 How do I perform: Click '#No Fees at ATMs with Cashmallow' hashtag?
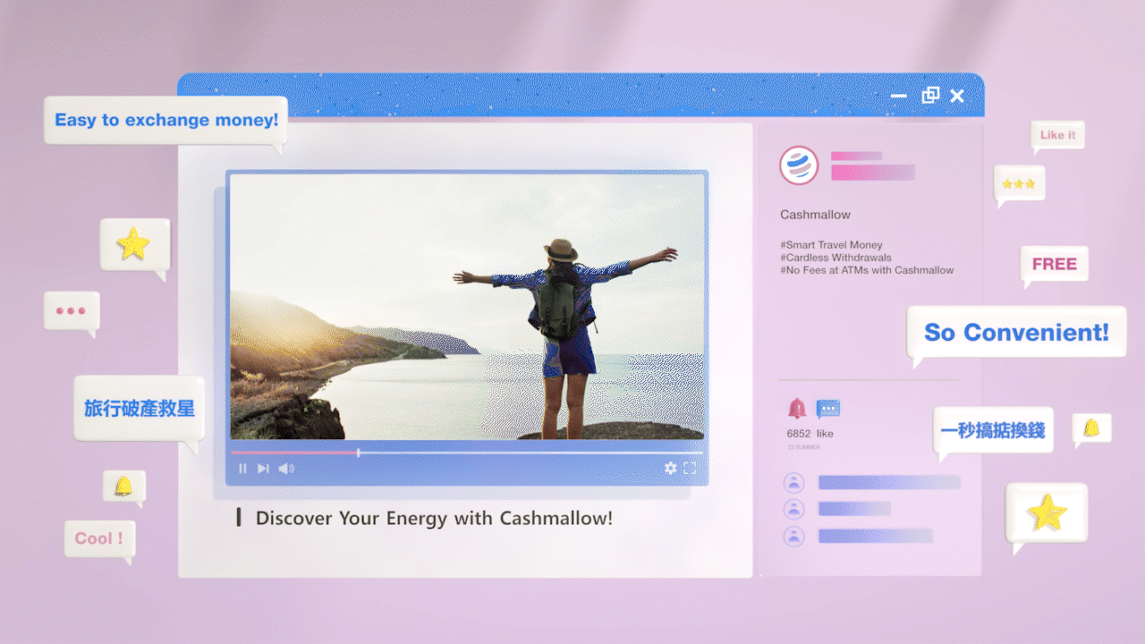(x=867, y=270)
